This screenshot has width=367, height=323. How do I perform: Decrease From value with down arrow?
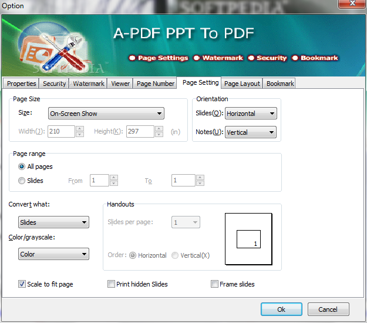click(114, 183)
